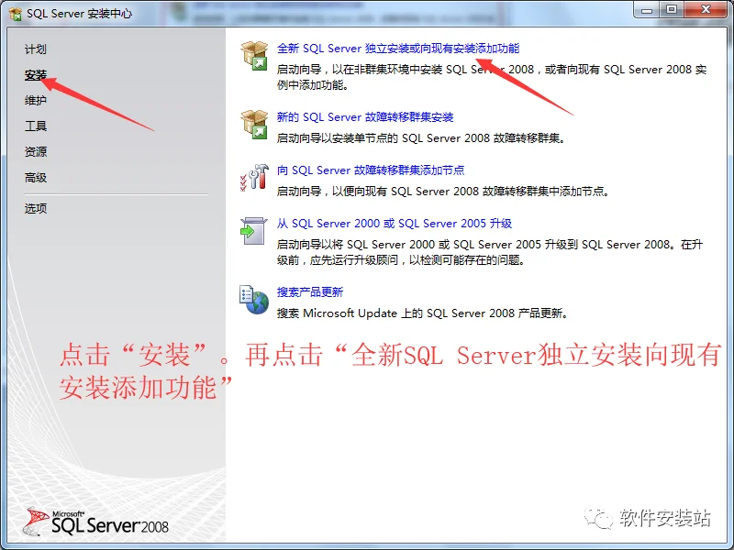
Task: Click text 搜索 Microsoft Update 上的 SQL Server 2008 产品更新
Action: [x=422, y=313]
